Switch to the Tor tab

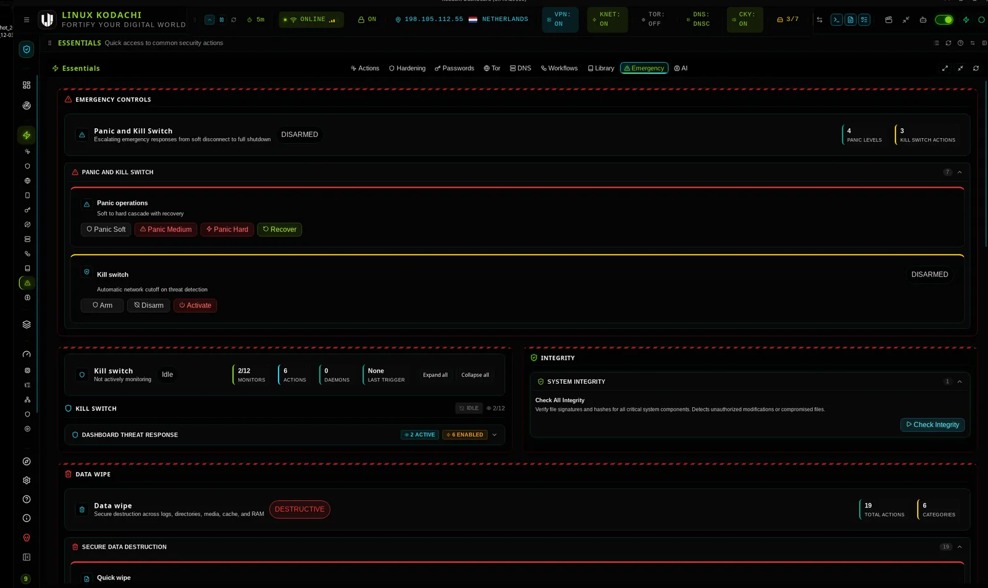coord(492,68)
